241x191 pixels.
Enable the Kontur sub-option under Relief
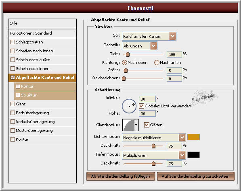point(18,86)
